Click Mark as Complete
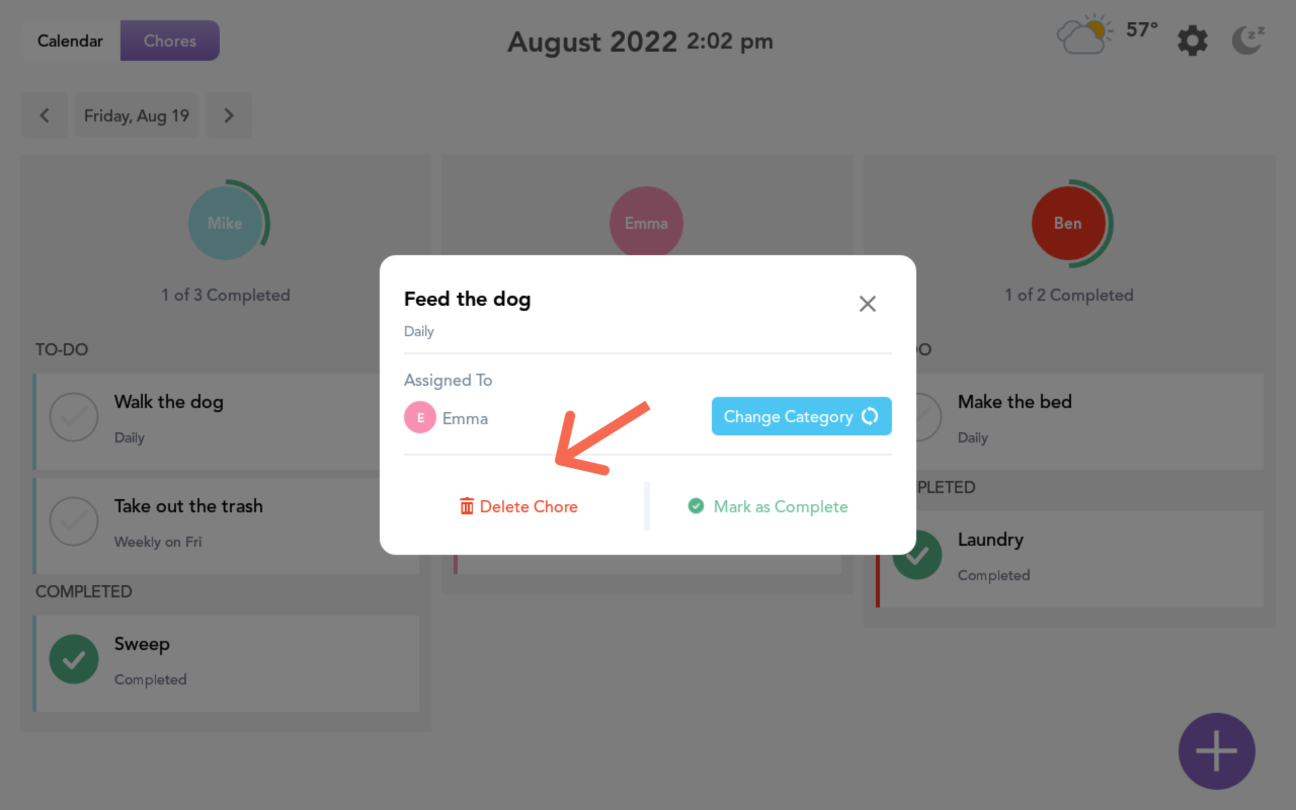The image size is (1296, 810). click(x=768, y=506)
